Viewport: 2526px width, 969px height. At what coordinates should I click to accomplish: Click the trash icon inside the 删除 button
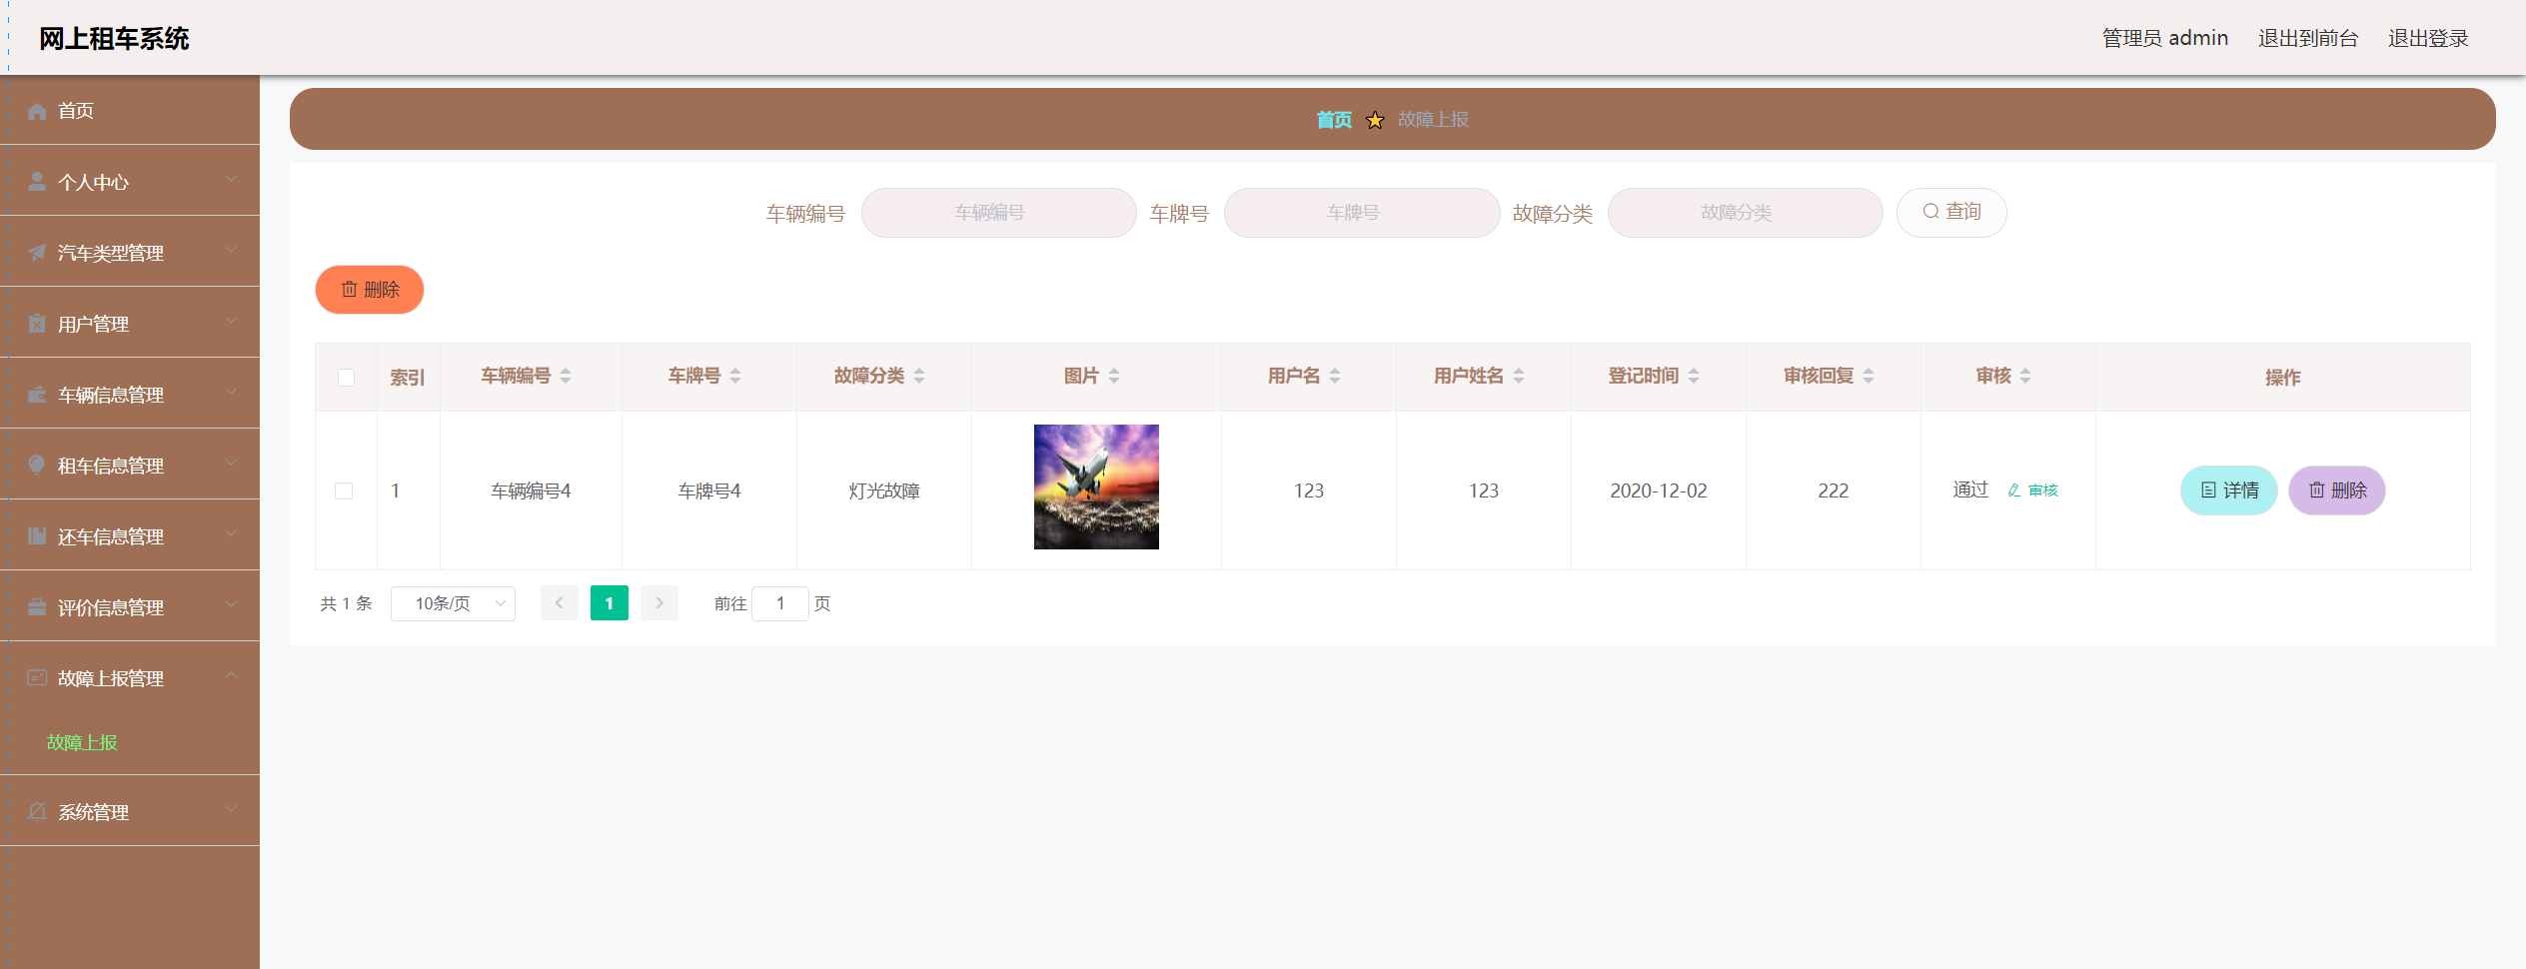pyautogui.click(x=349, y=290)
